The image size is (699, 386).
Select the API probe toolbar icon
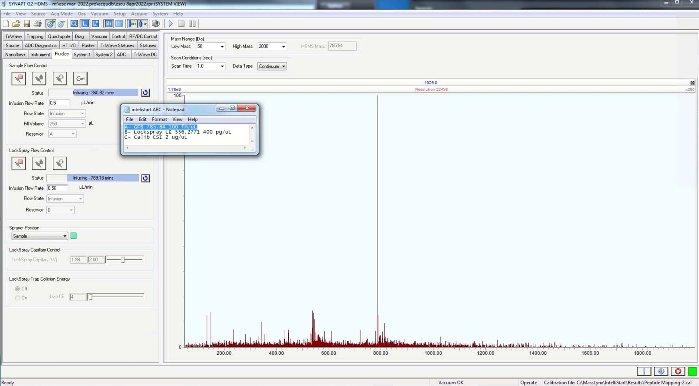pyautogui.click(x=132, y=24)
